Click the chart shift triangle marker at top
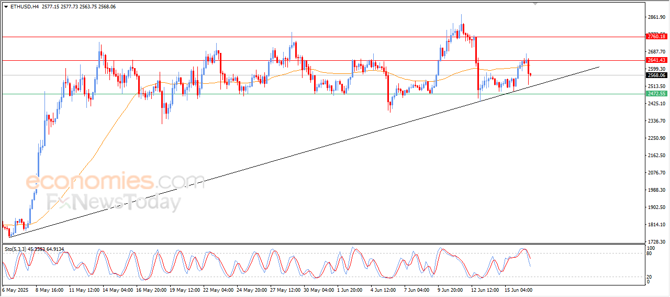Screen dimensions: 670x297 point(534,4)
